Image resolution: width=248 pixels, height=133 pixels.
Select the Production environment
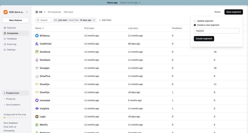point(15,93)
